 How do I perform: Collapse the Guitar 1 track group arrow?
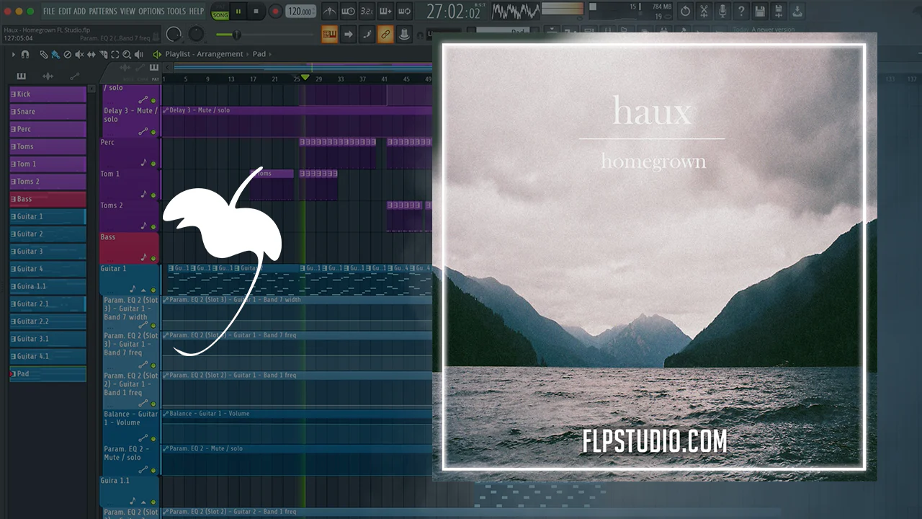pyautogui.click(x=143, y=290)
